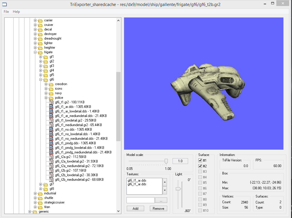
Task: Expand the gf7 folder node
Action: coord(40,184)
